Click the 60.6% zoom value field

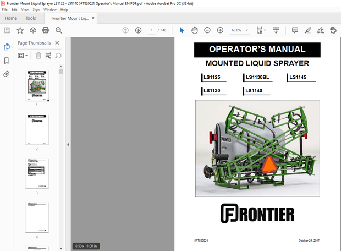[237, 30]
